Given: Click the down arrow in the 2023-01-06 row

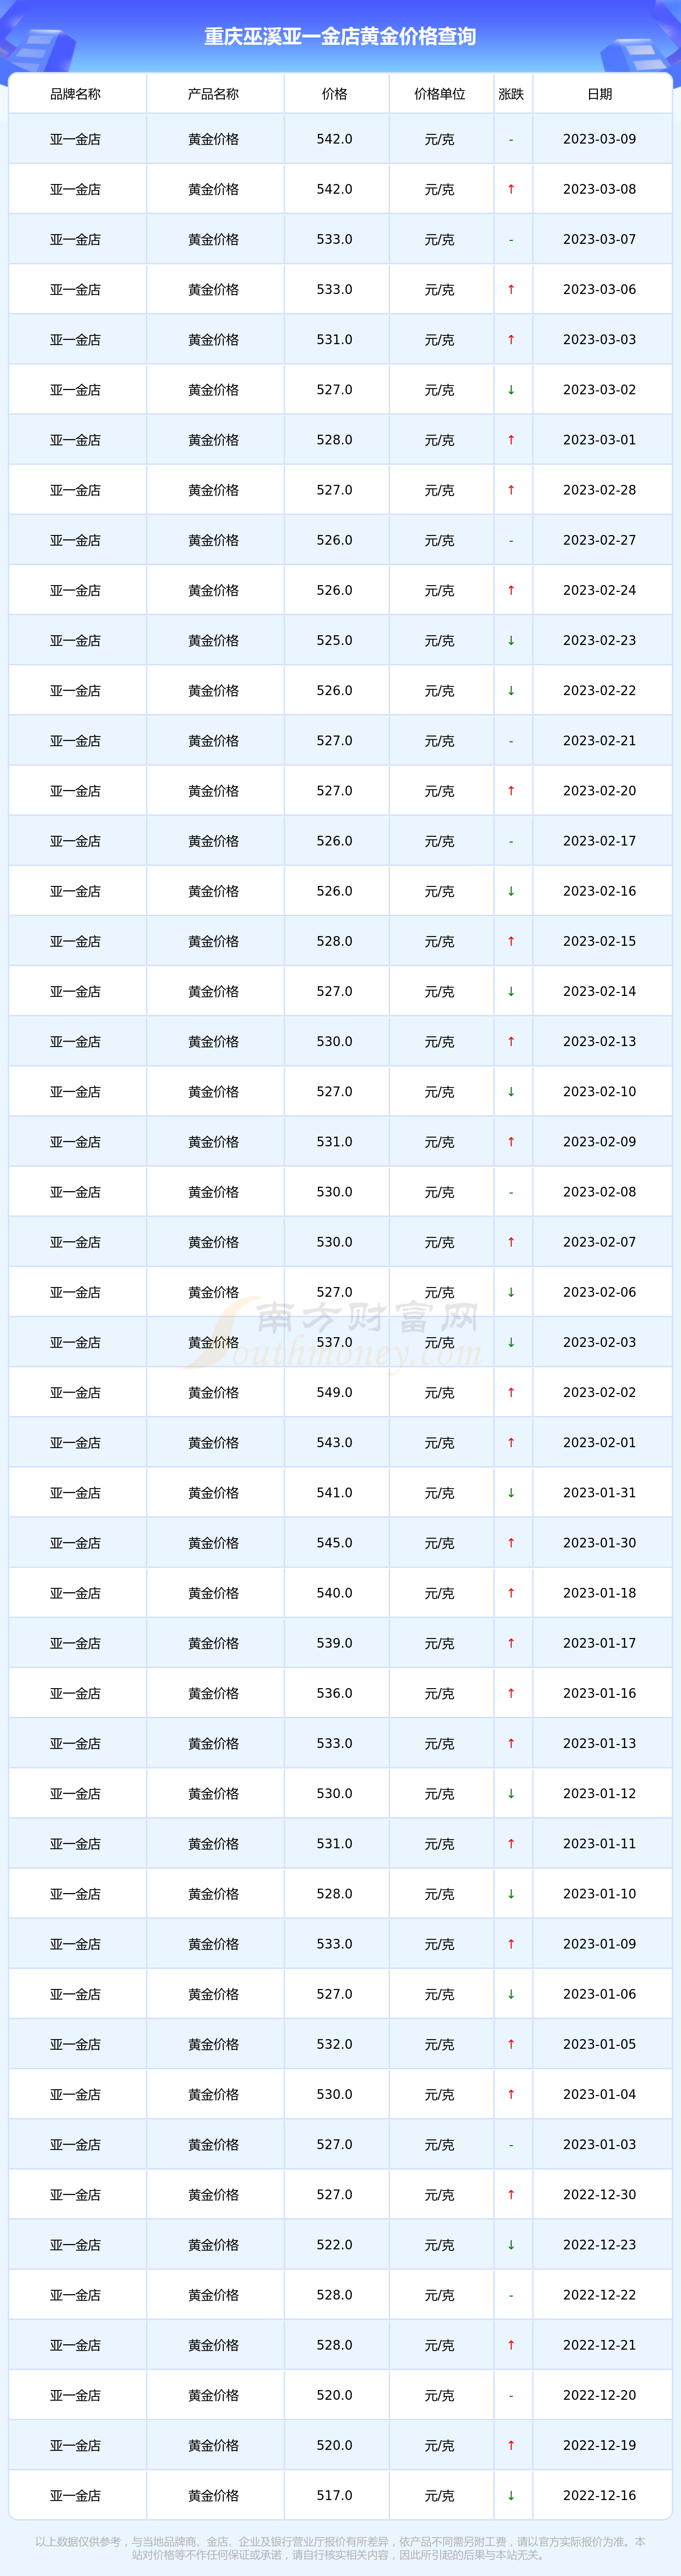Looking at the screenshot, I should coord(511,1994).
